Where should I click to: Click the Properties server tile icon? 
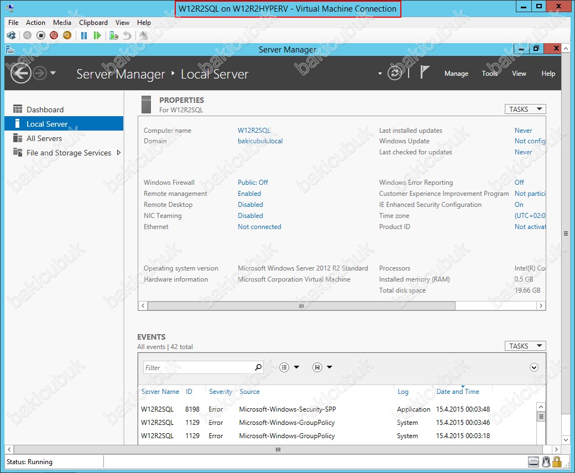point(147,105)
